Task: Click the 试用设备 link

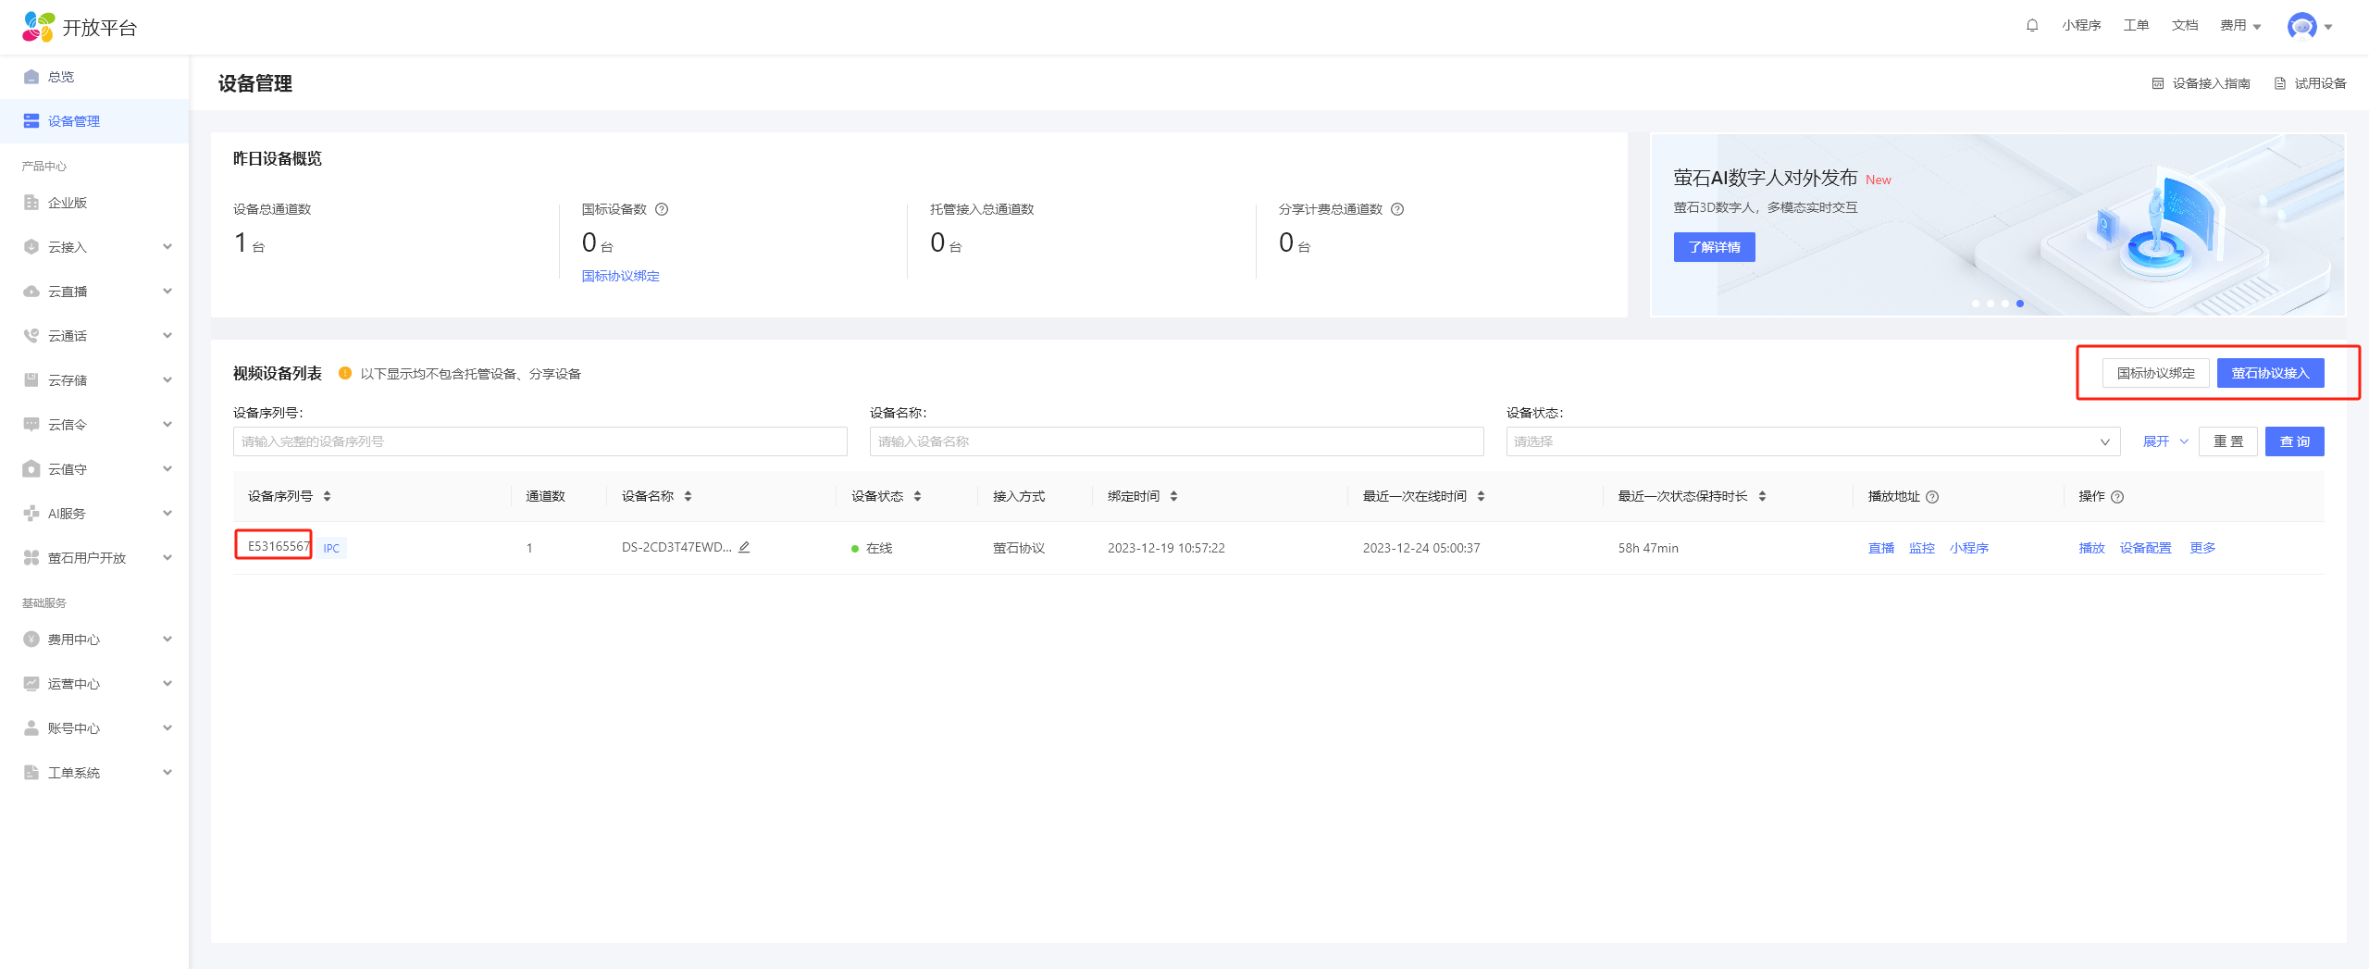Action: pyautogui.click(x=2310, y=83)
